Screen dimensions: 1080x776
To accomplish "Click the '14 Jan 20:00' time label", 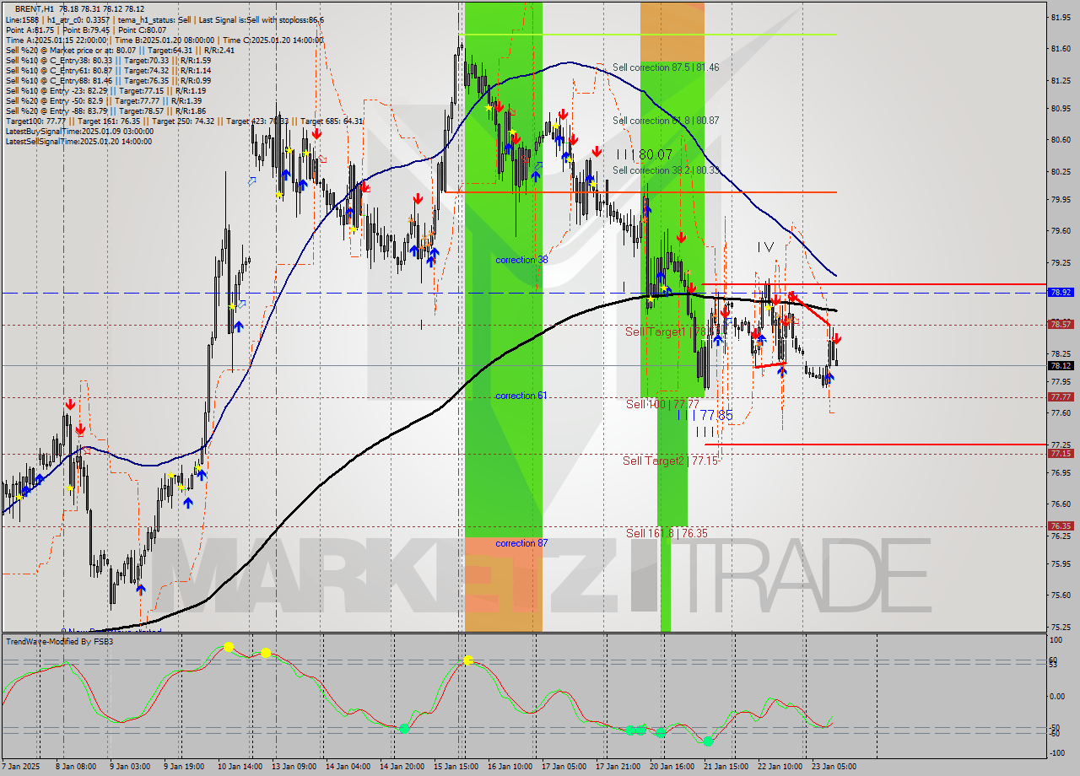I will 402,767.
